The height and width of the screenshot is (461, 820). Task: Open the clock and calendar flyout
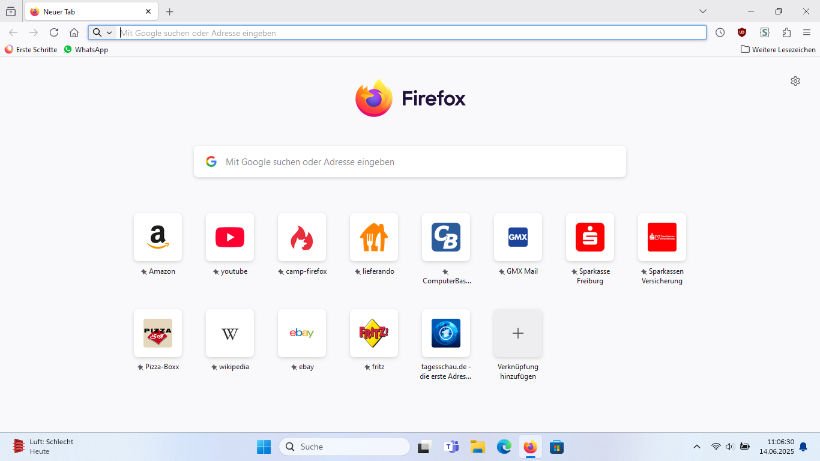click(776, 447)
